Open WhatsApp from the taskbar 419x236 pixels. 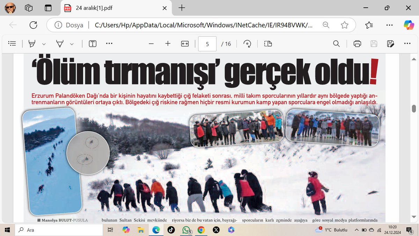[x=186, y=230]
